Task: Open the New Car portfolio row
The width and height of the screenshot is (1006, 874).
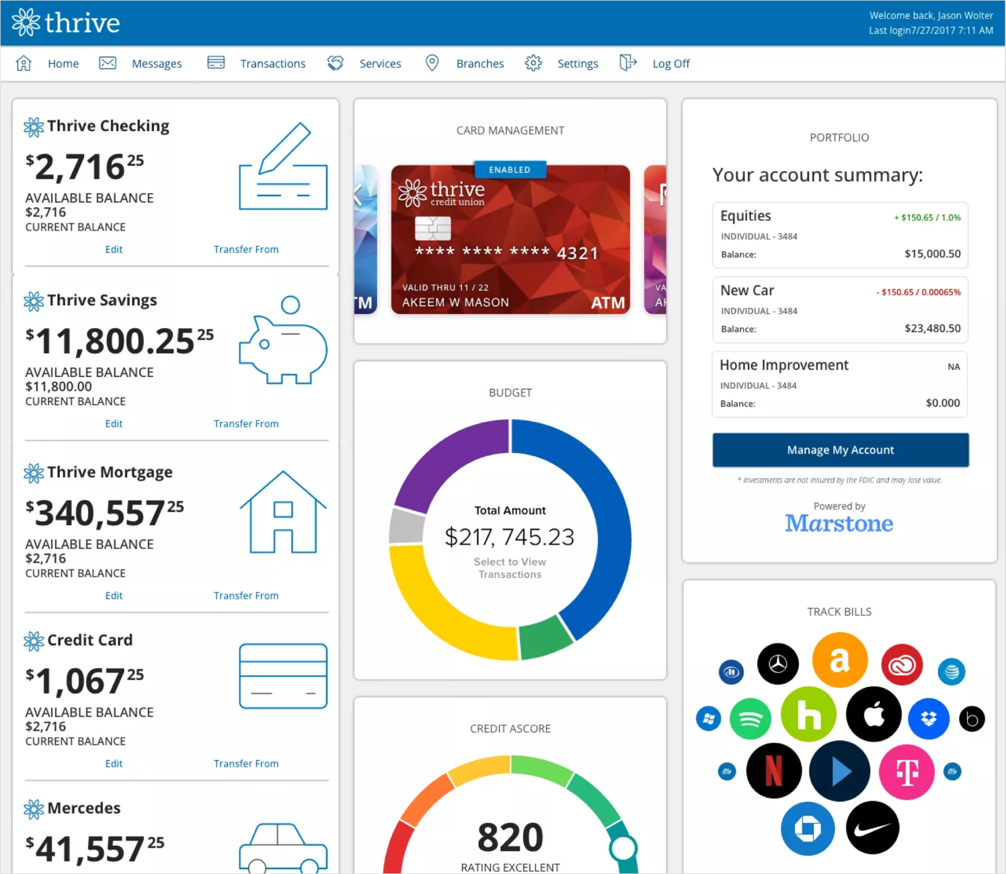Action: click(x=840, y=310)
